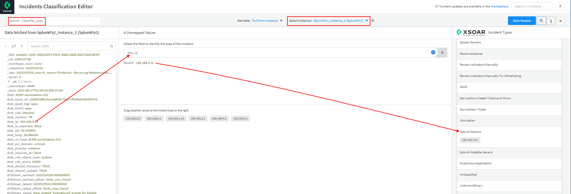Expand the _si tree node
The width and height of the screenshot is (571, 194).
pos(9,81)
